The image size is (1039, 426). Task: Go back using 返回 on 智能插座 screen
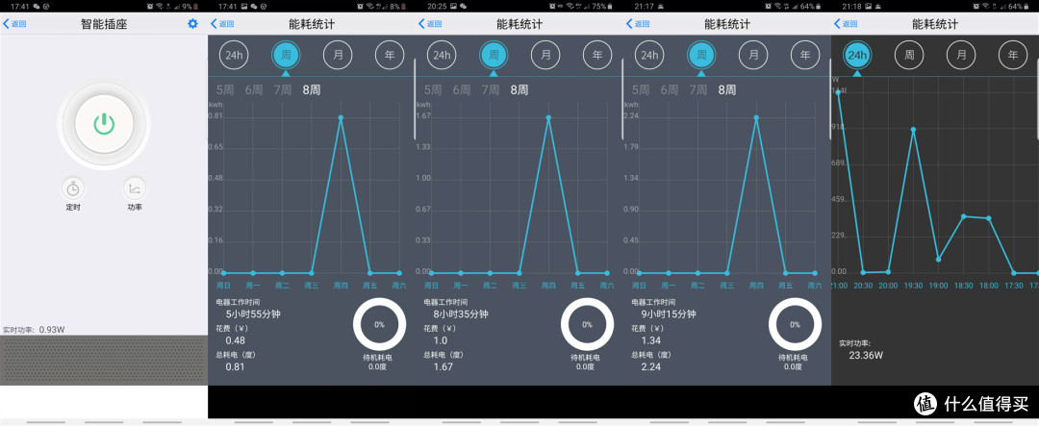pyautogui.click(x=14, y=24)
